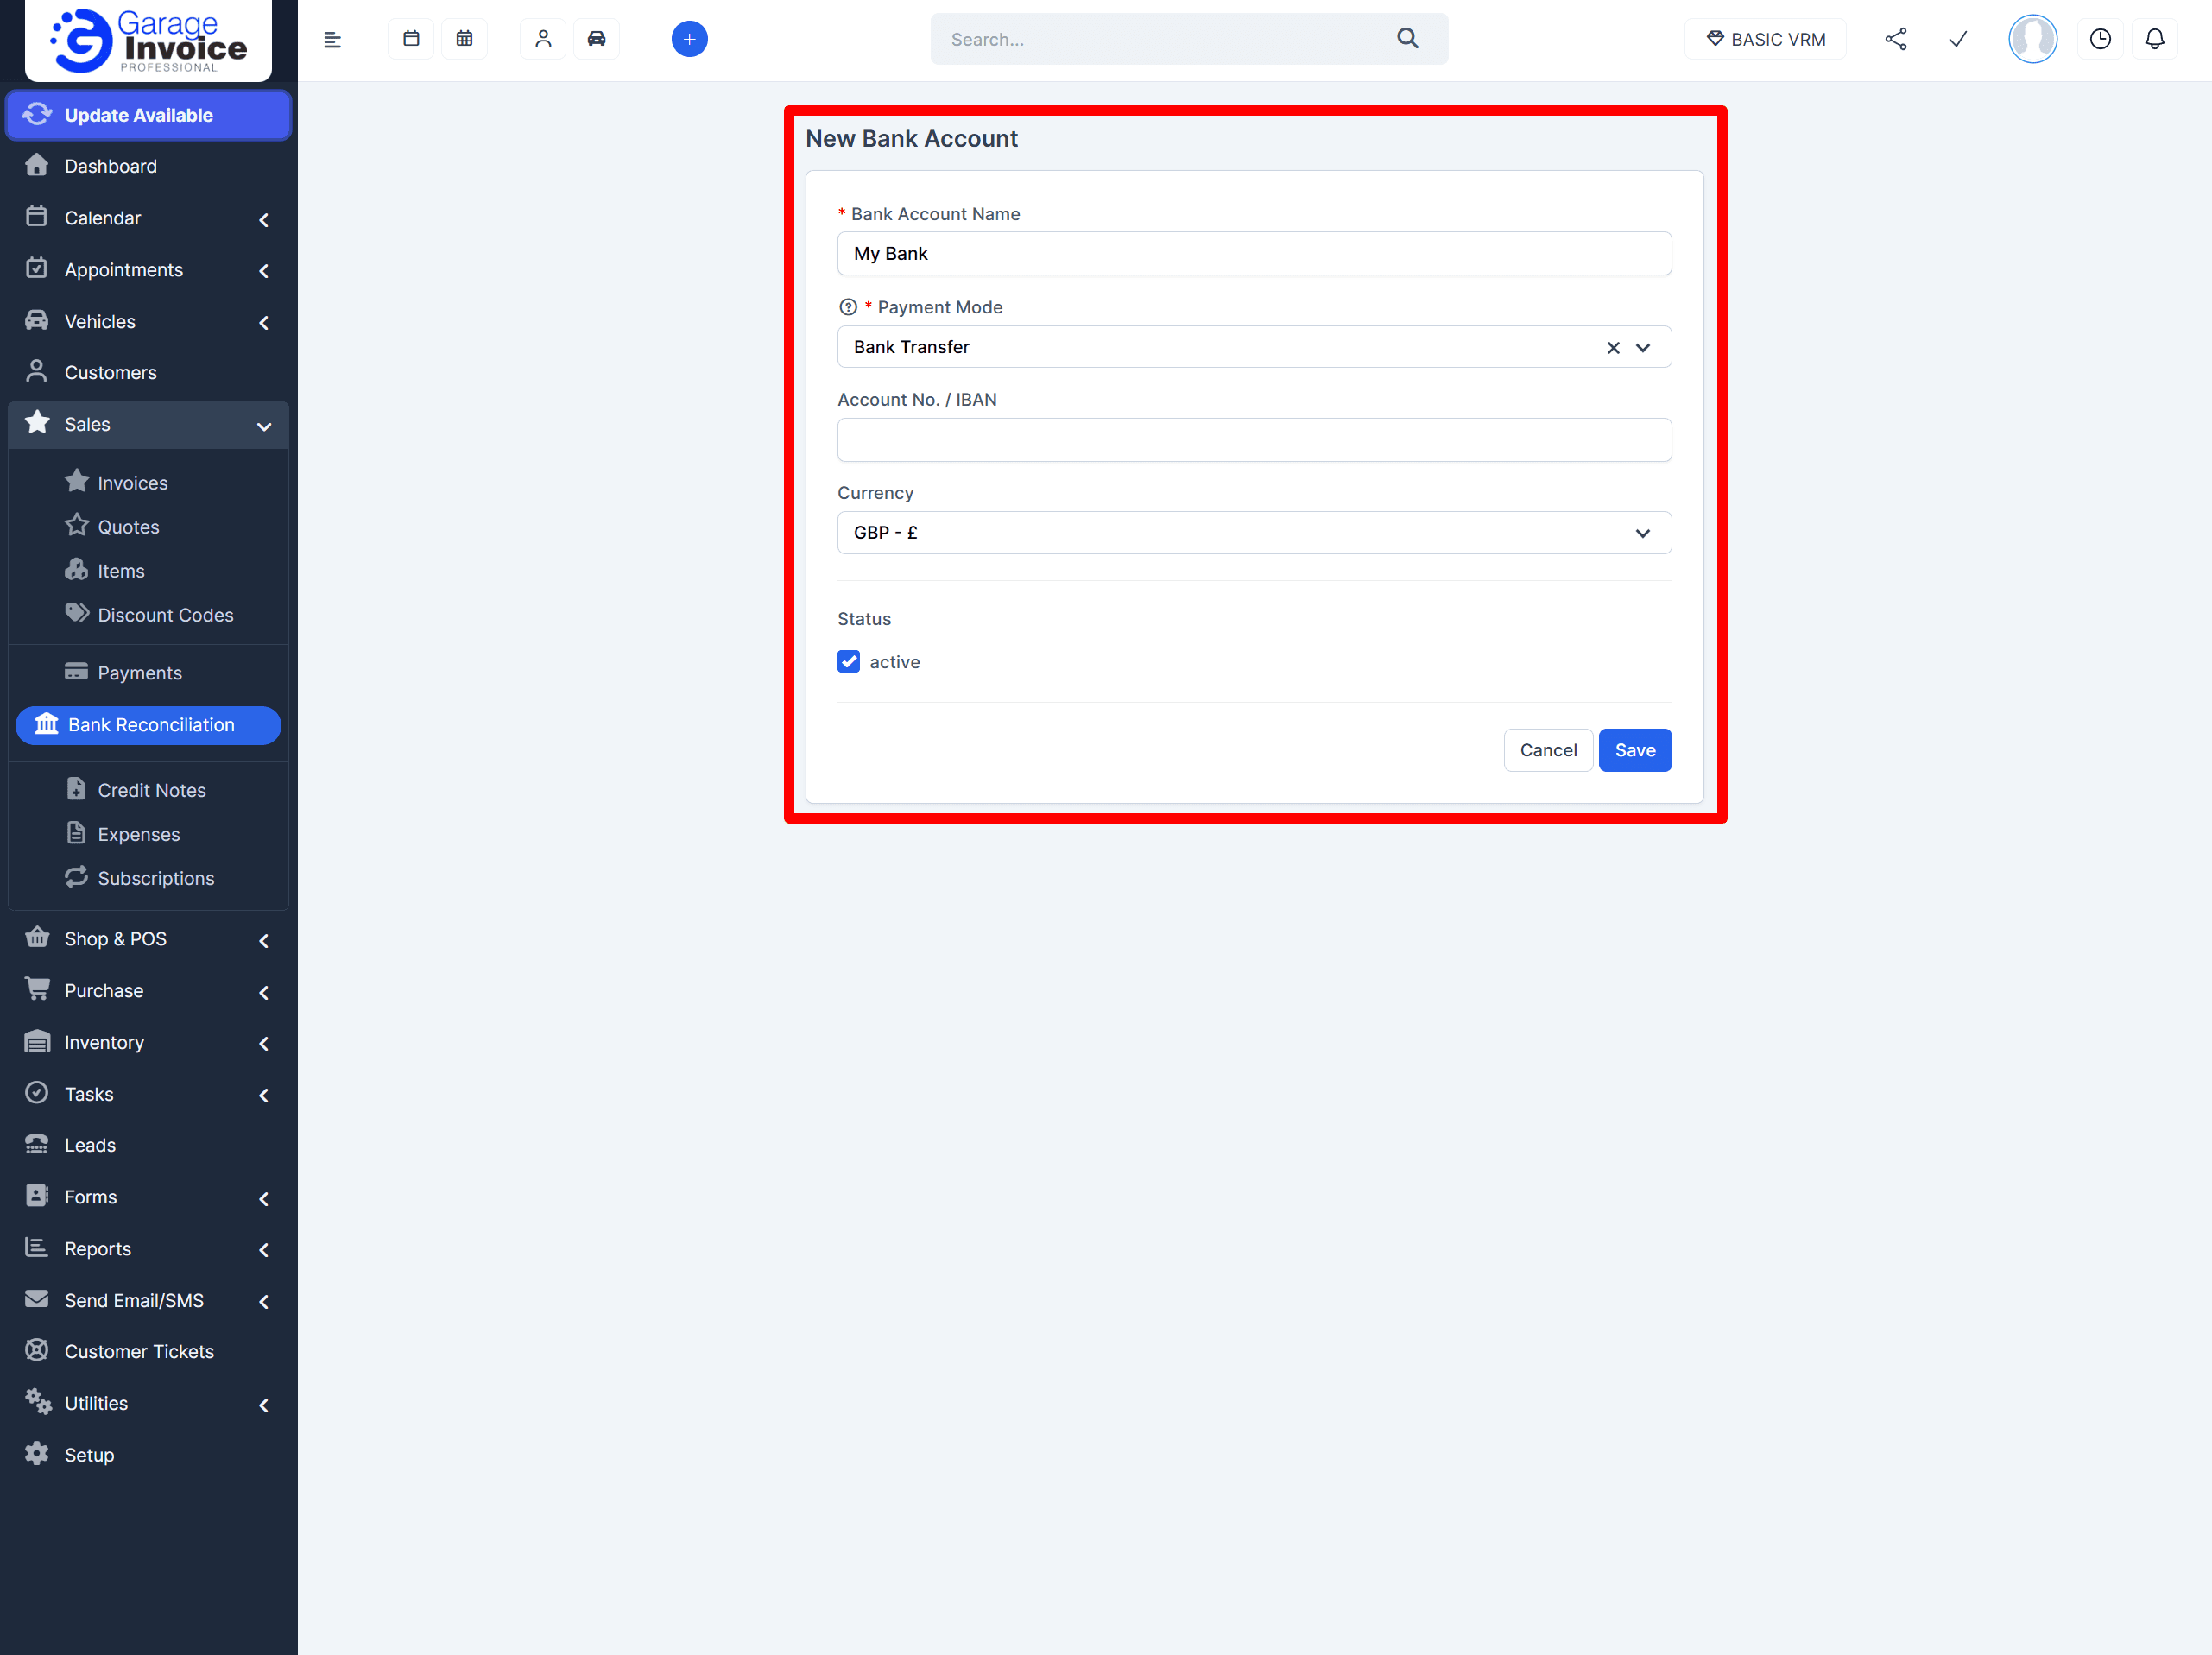Click the car icon in top toolbar
The height and width of the screenshot is (1655, 2212).
click(596, 39)
